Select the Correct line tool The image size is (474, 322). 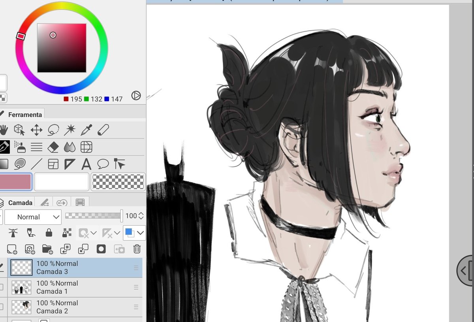point(119,164)
